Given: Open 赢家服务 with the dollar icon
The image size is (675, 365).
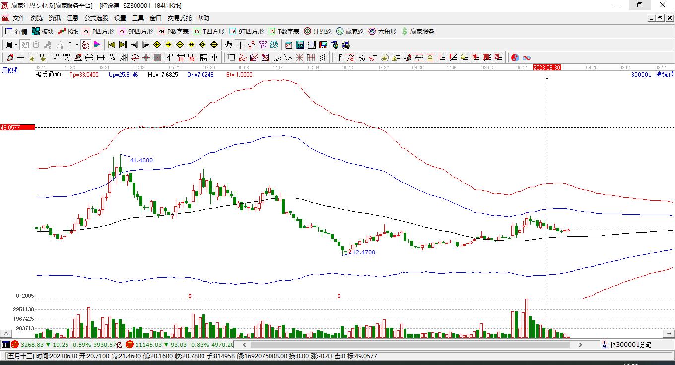Looking at the screenshot, I should [417, 31].
